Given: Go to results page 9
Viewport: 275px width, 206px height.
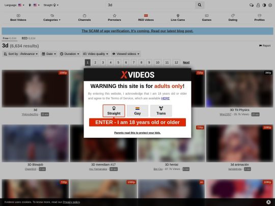Looking at the screenshot, I should tap(149, 63).
